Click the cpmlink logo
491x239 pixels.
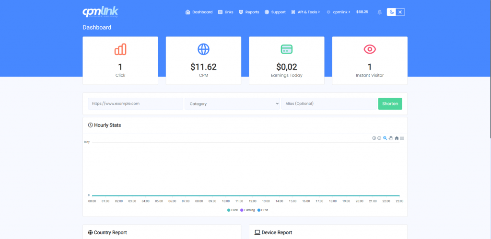pyautogui.click(x=100, y=11)
